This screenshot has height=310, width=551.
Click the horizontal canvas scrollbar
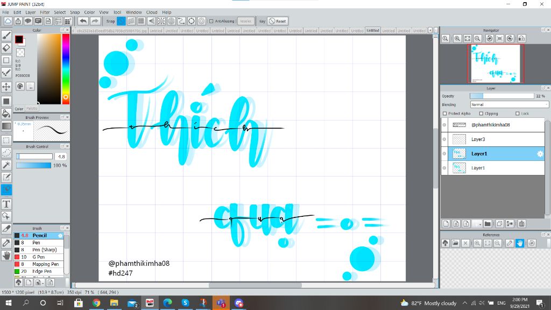(255, 285)
